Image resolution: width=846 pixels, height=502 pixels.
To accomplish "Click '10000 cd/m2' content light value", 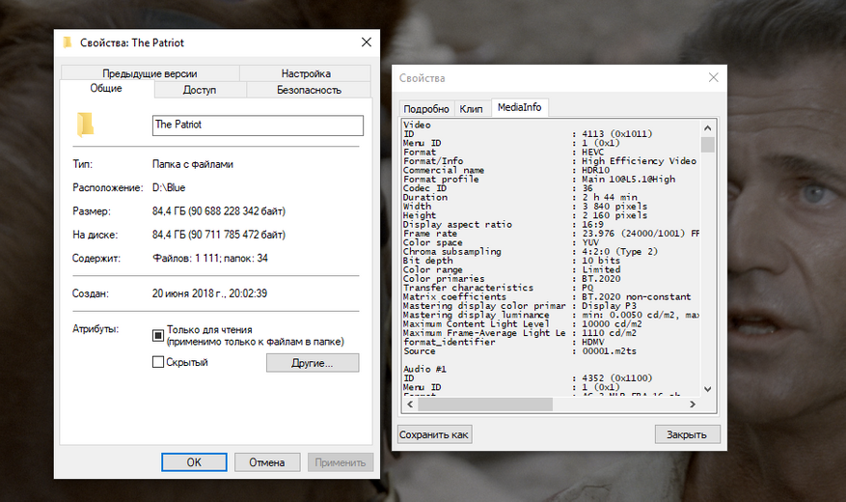I will [612, 323].
